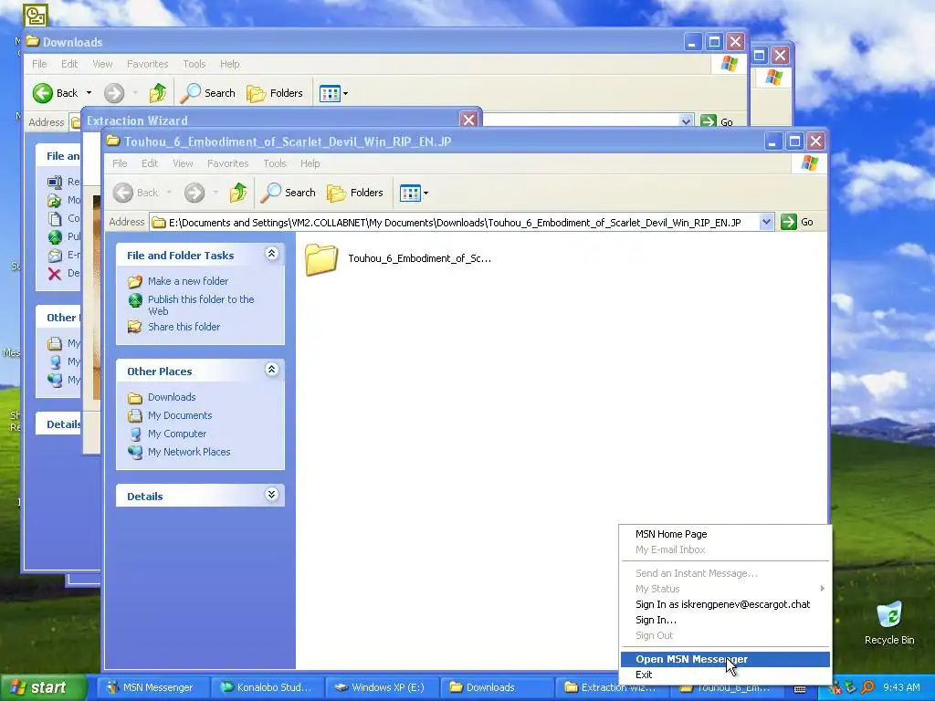Click My Network Places link
The width and height of the screenshot is (935, 701).
pyautogui.click(x=189, y=452)
